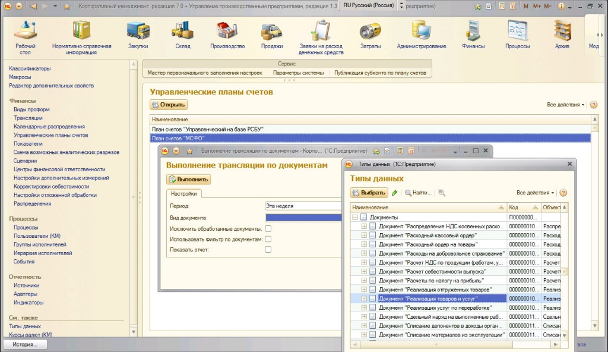Expand Документ "Расходный ордер на товары" node
Screen dimensions: 608x352
[364, 244]
